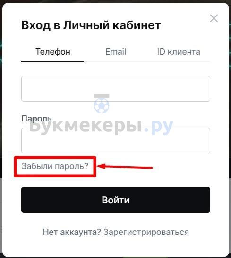This screenshot has height=258, width=231.
Task: Follow the Зарегистрироваться link
Action: (146, 232)
